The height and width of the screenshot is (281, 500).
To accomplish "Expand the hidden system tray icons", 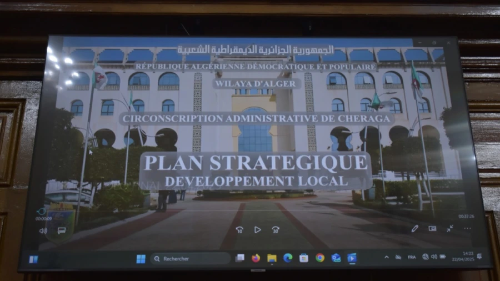I will (387, 257).
